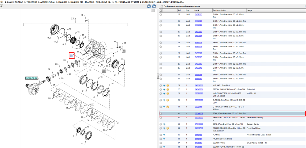Click the blue back arrow button
Viewport: 306px width, 148px height.
point(149,6)
